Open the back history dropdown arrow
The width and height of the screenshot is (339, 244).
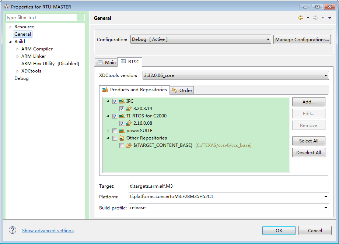pyautogui.click(x=308, y=18)
